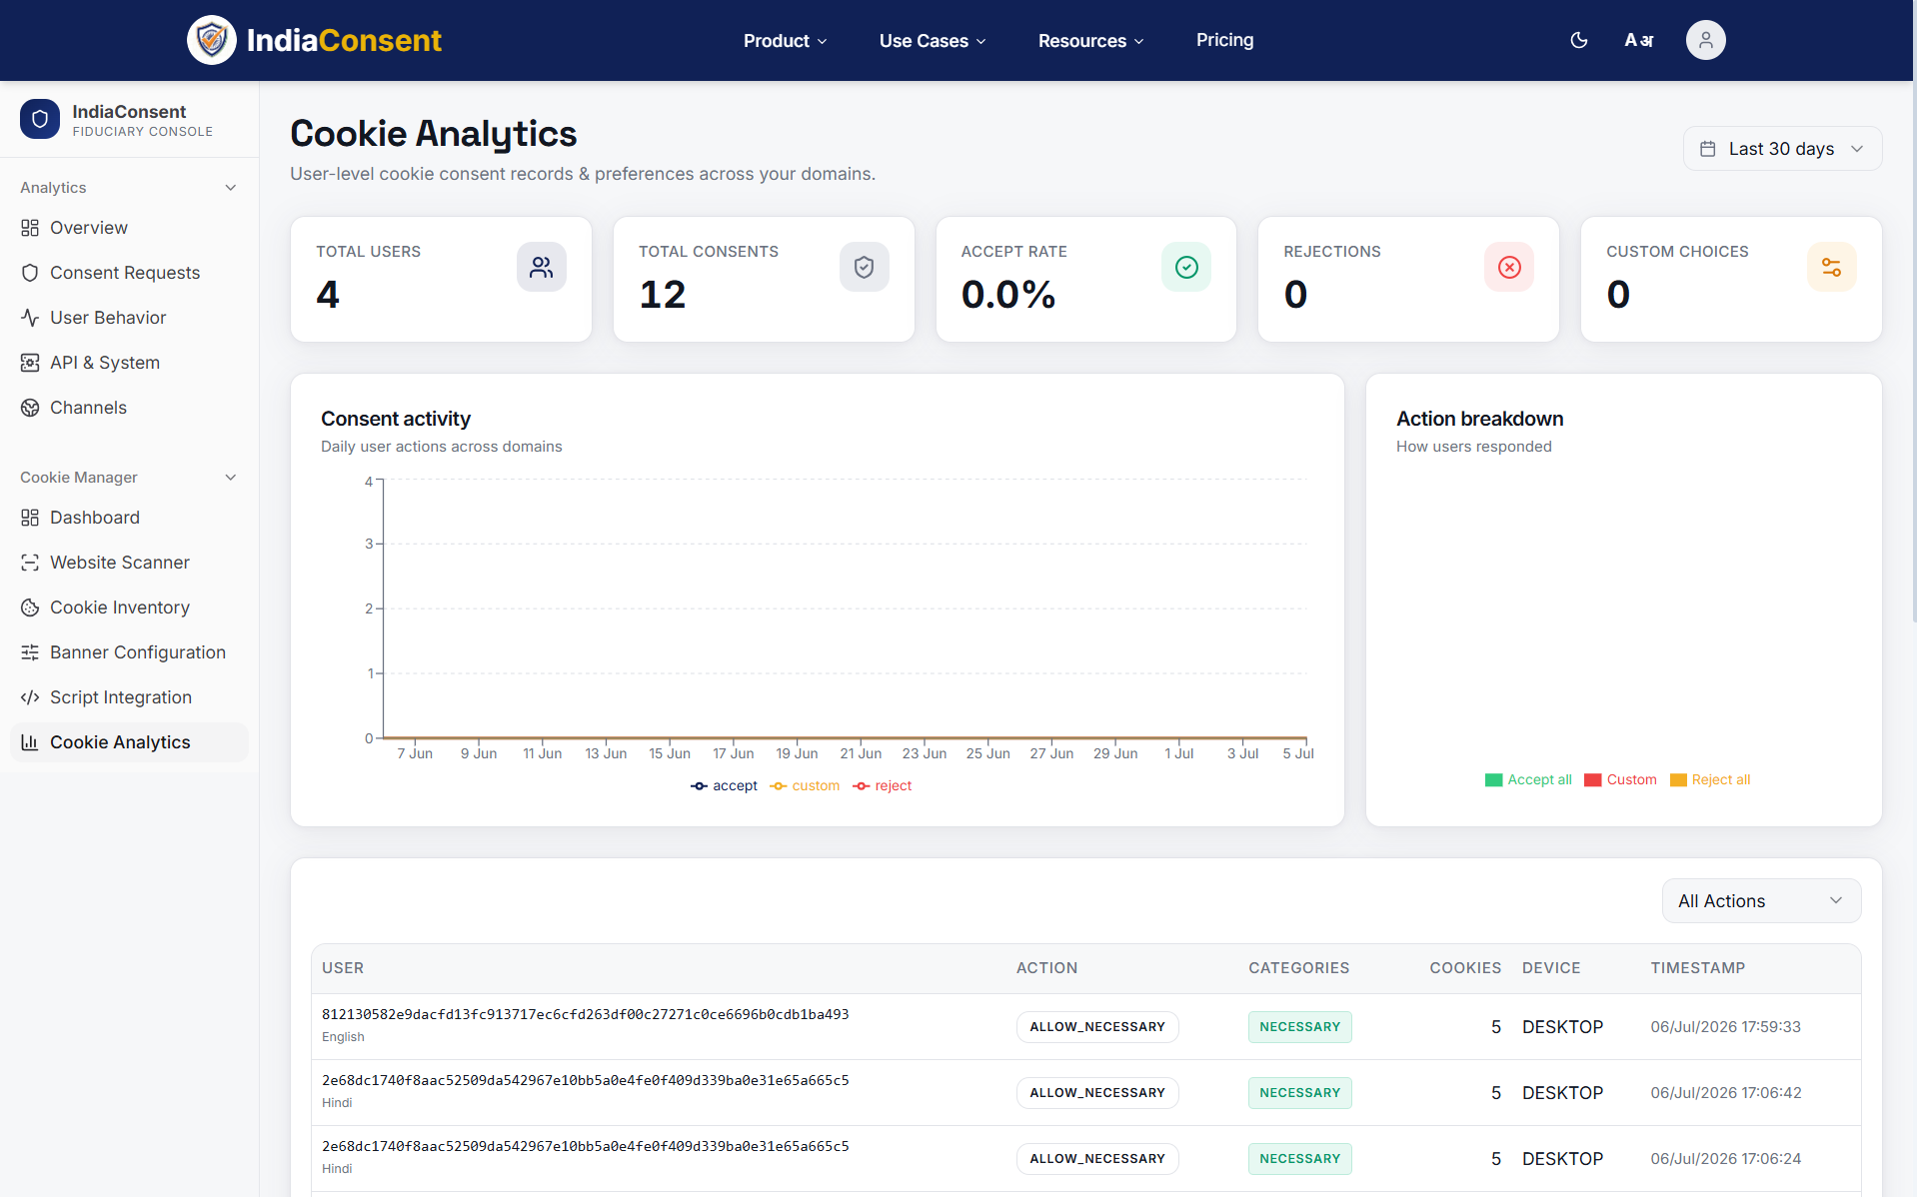
Task: Open the language switcher icon
Action: click(x=1639, y=40)
